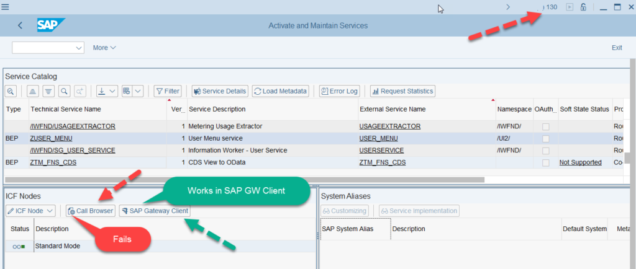Click the session lock icon

pyautogui.click(x=583, y=7)
